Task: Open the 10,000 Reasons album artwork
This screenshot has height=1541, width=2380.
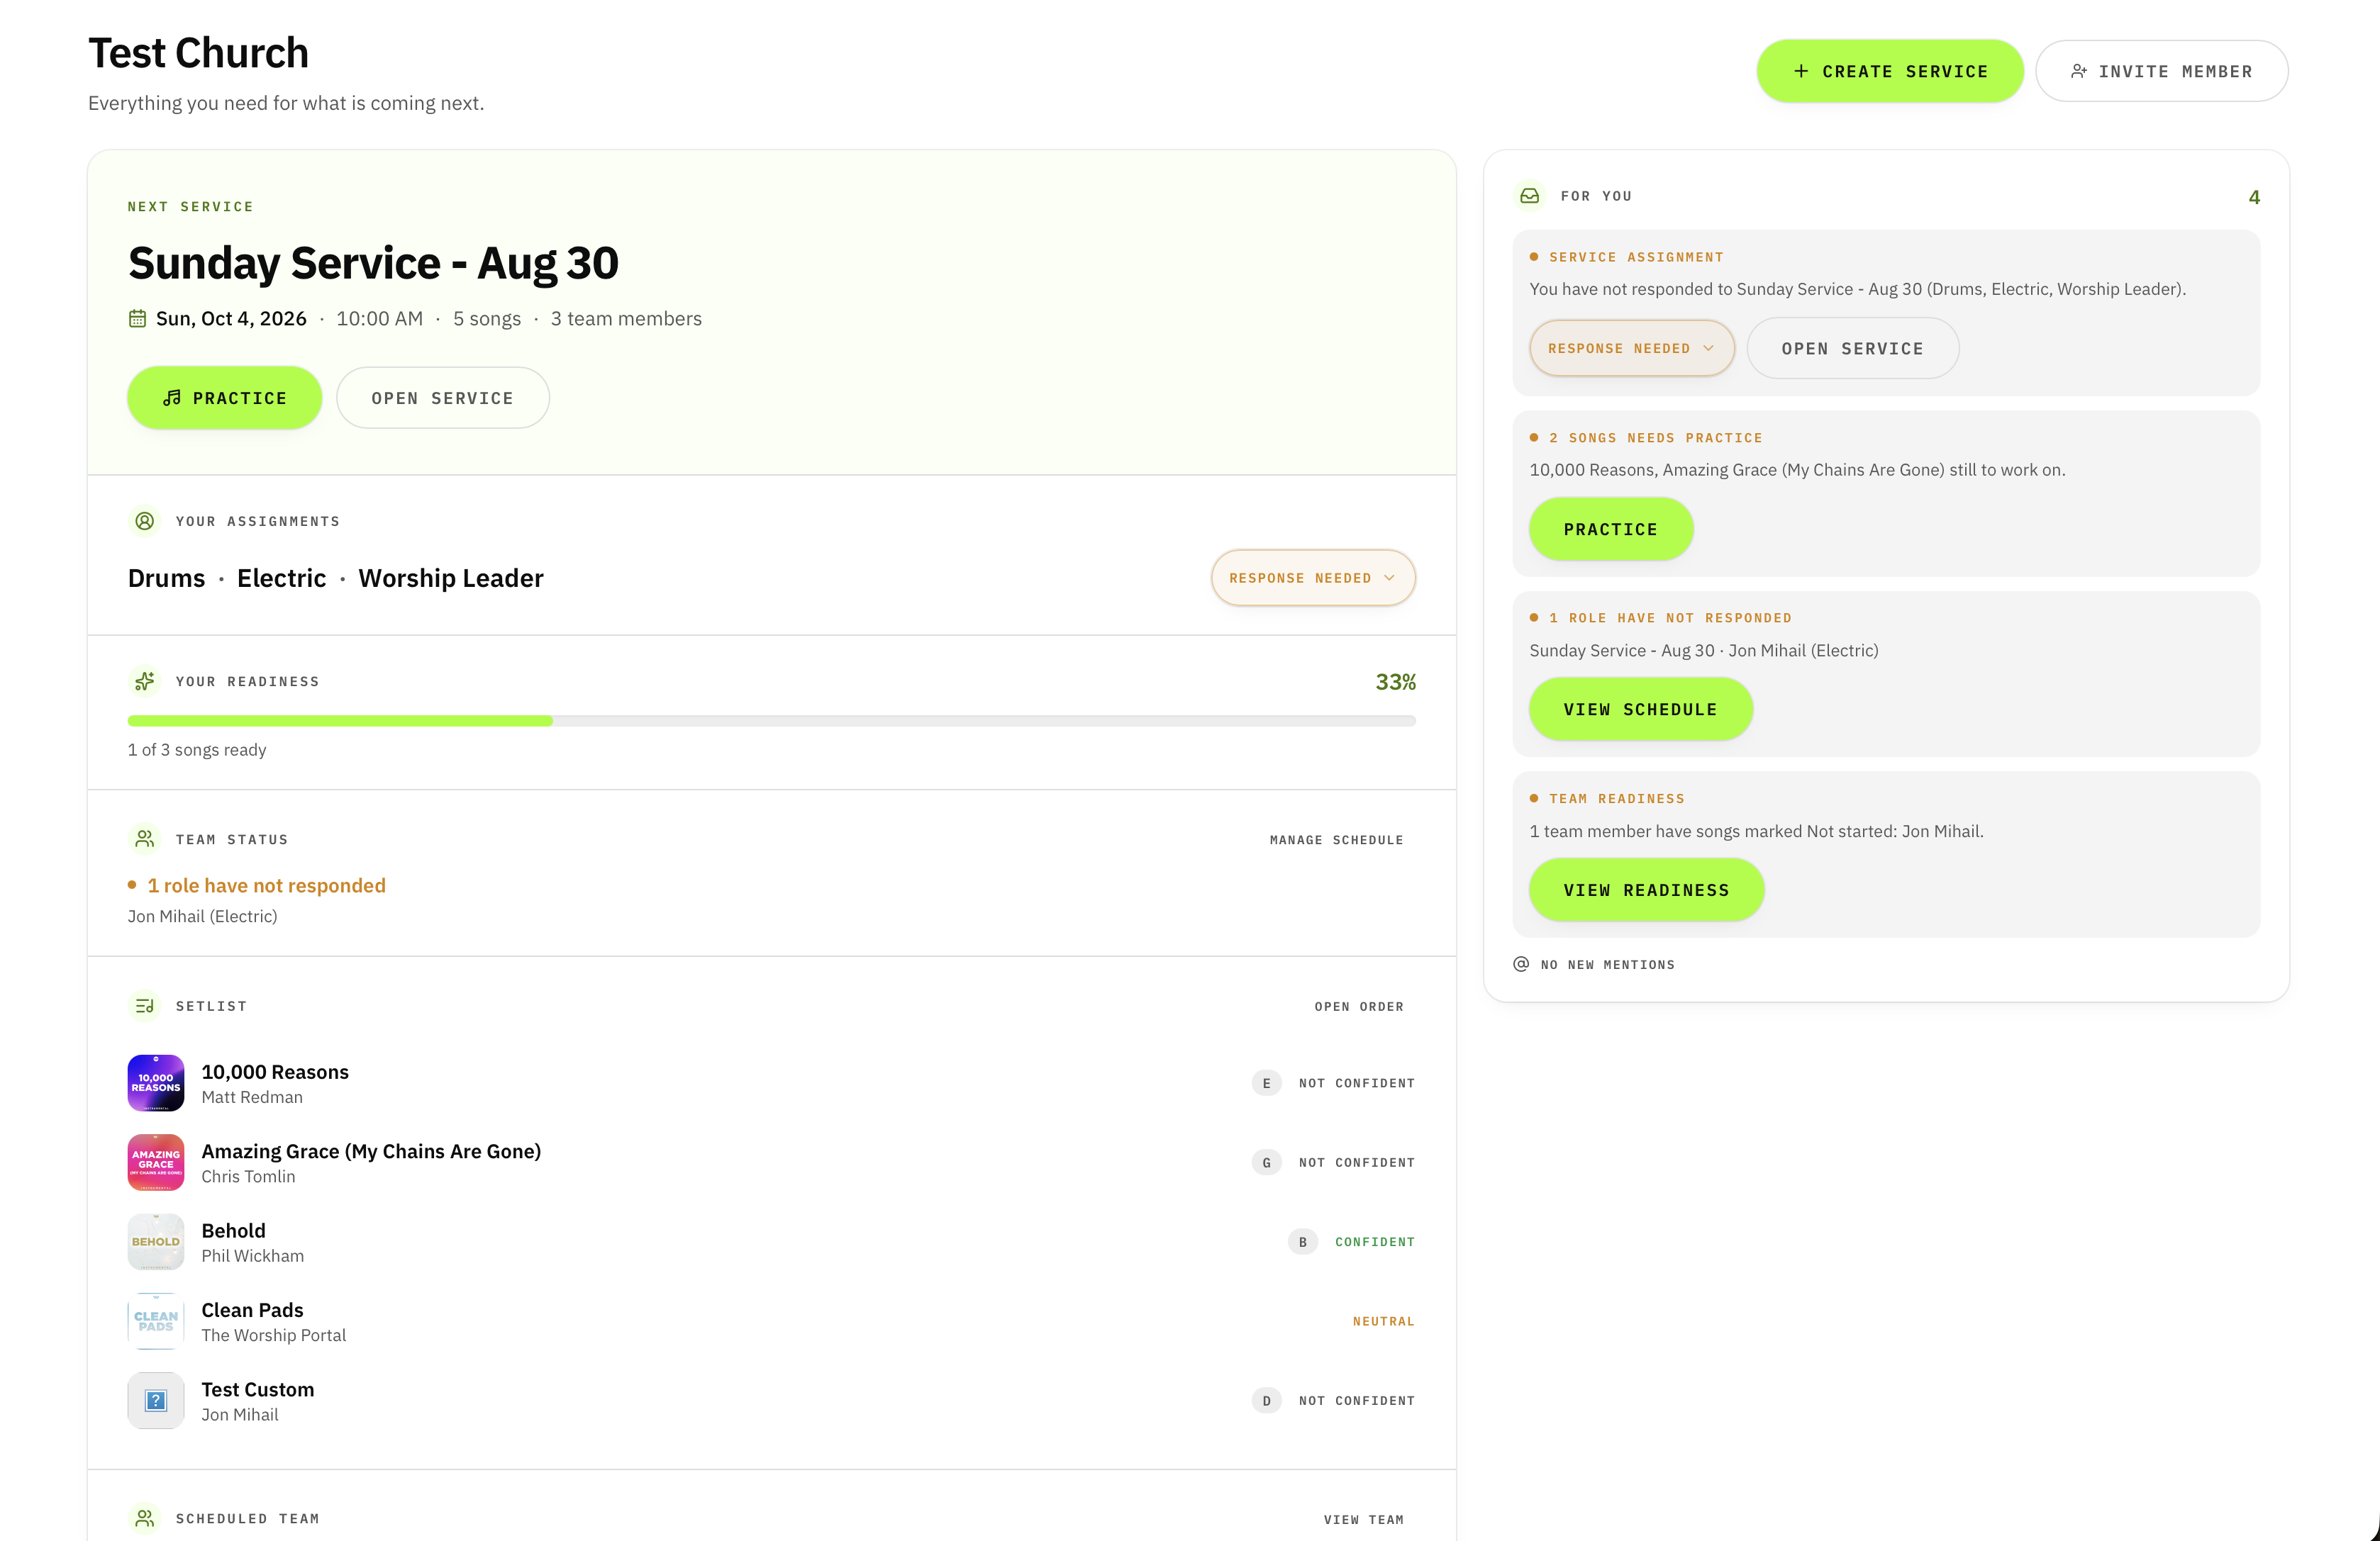Action: tap(156, 1082)
